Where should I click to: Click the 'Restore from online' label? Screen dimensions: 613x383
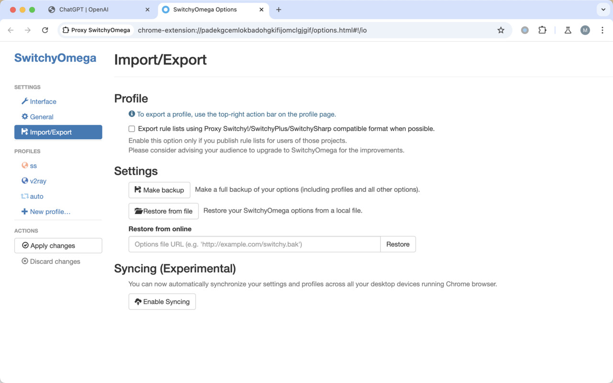pos(160,229)
